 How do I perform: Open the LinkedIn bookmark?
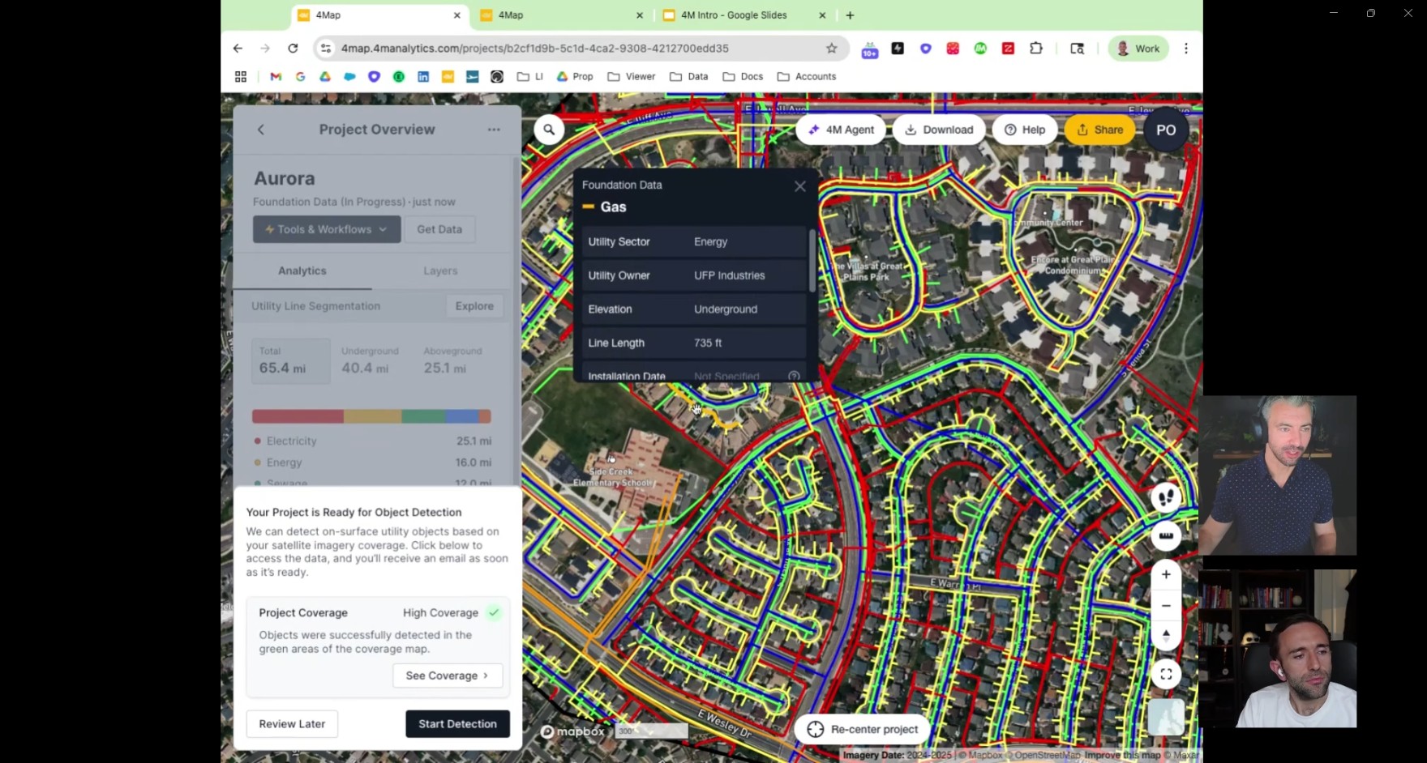(423, 77)
